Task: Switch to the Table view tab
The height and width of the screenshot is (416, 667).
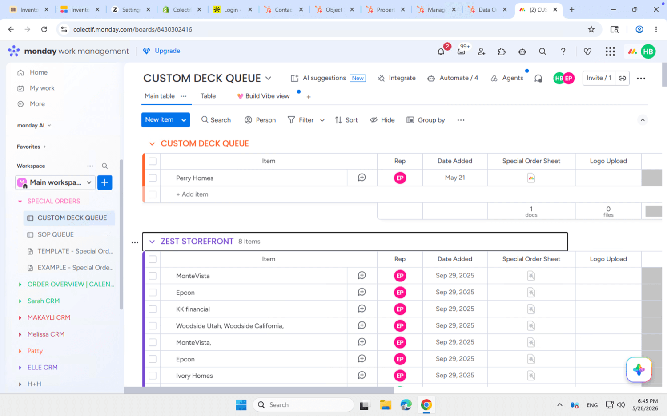Action: [x=208, y=96]
